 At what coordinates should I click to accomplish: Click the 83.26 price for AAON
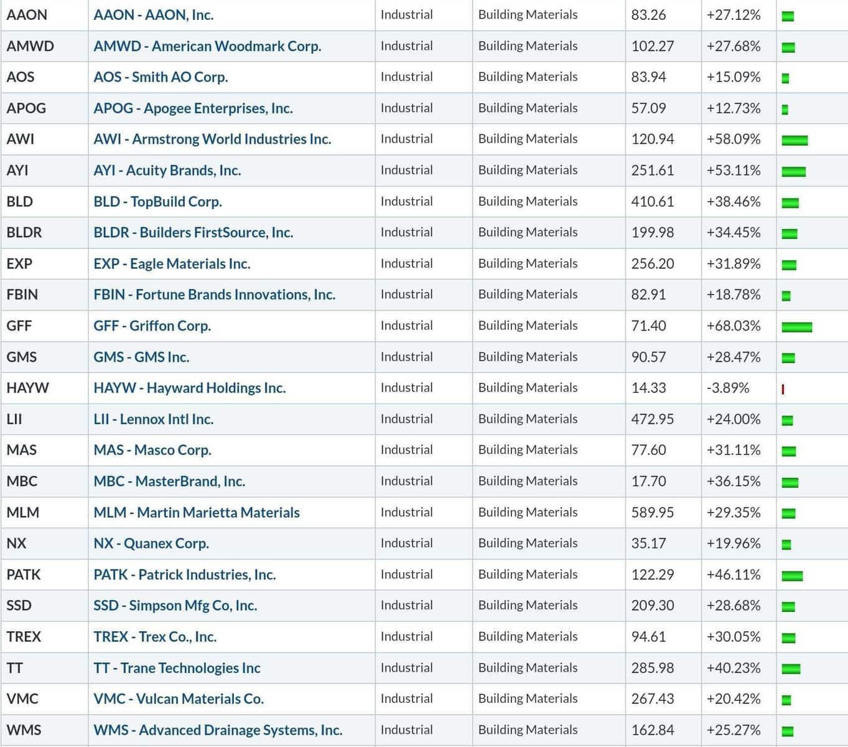click(648, 15)
